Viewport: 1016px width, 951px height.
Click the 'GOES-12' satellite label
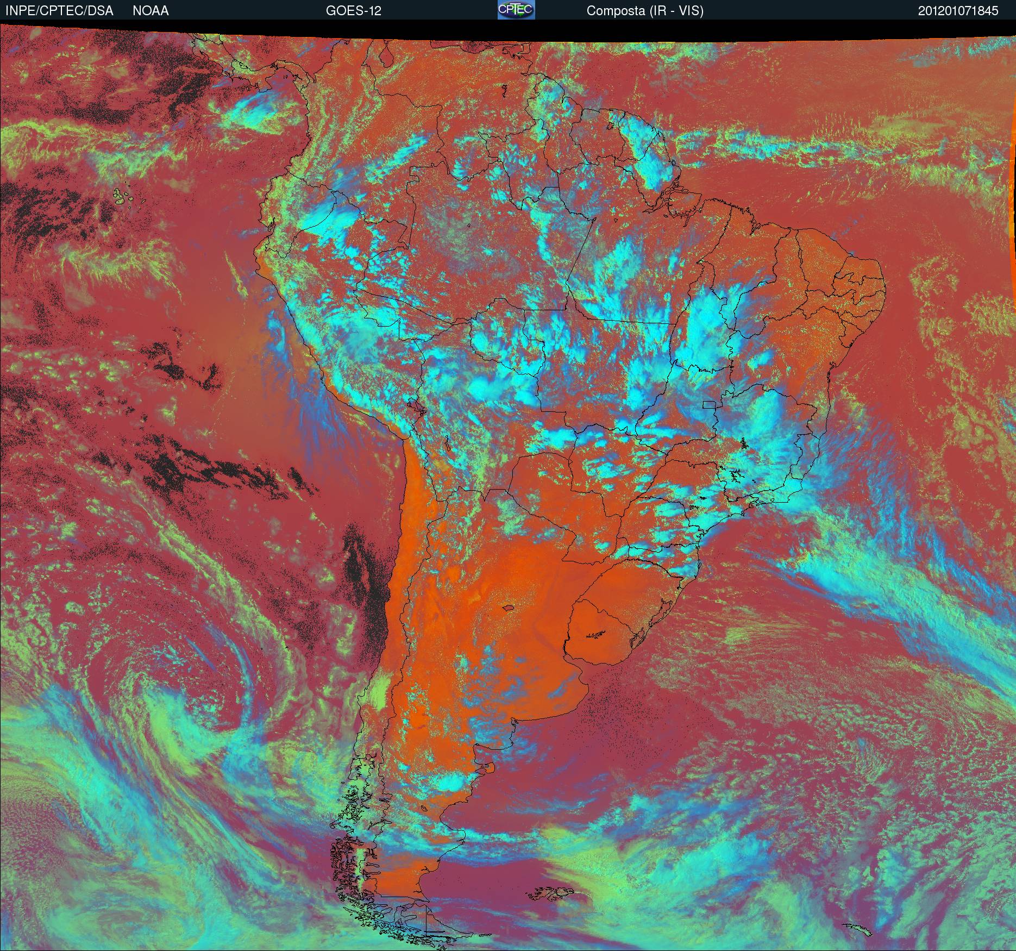[353, 11]
